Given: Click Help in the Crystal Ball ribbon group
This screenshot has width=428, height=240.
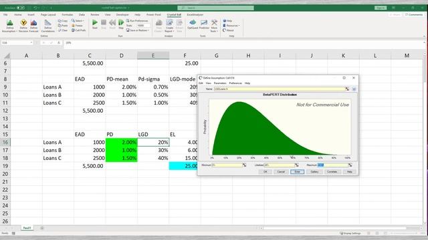Looking at the screenshot, I should pyautogui.click(x=227, y=21).
